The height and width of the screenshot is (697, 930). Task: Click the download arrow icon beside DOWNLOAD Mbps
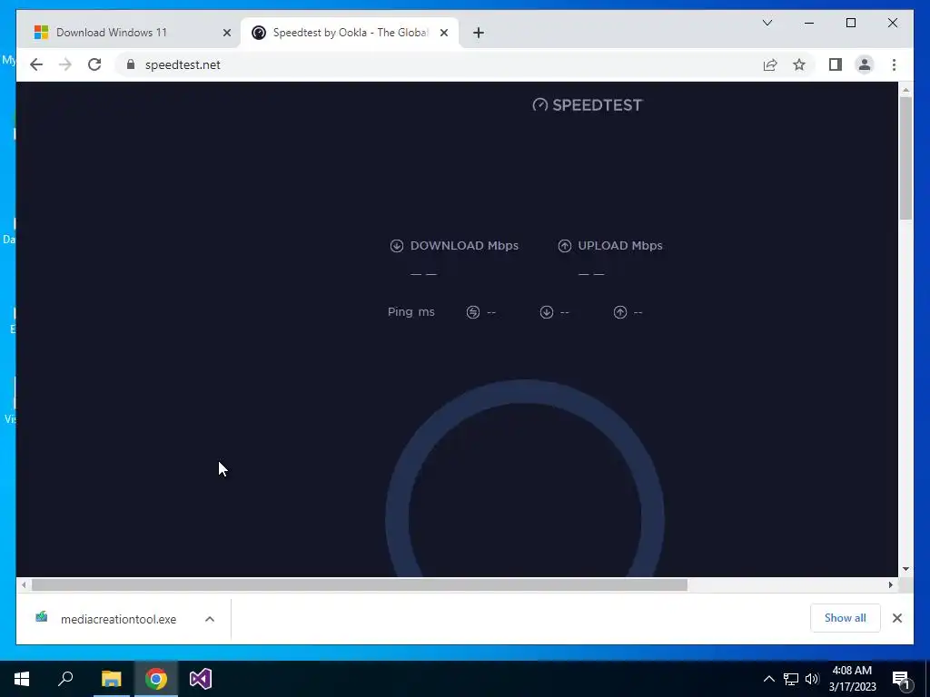[x=397, y=246]
